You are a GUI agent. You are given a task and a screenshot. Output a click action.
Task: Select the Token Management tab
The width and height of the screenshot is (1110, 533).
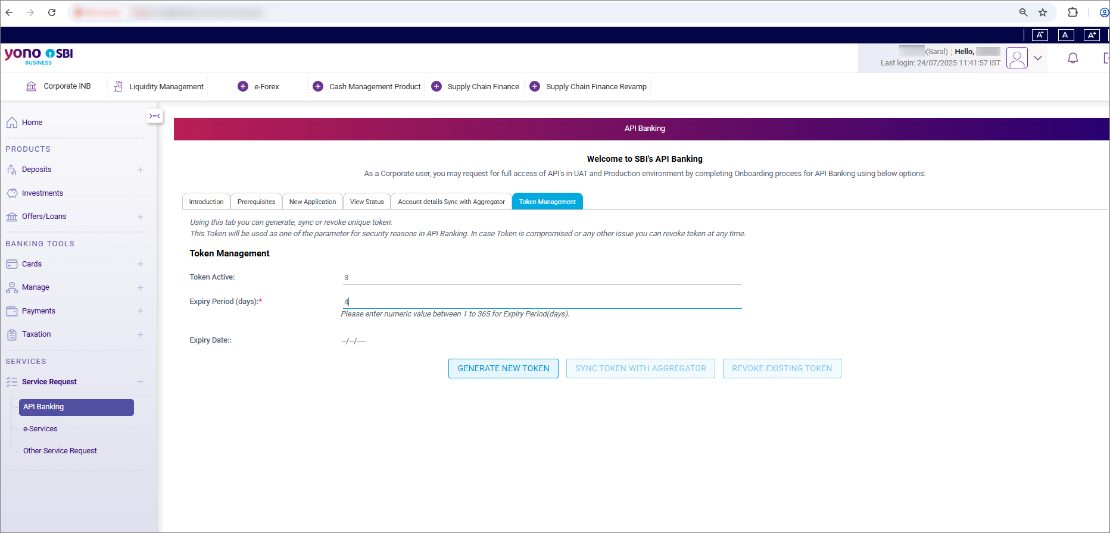(x=547, y=202)
